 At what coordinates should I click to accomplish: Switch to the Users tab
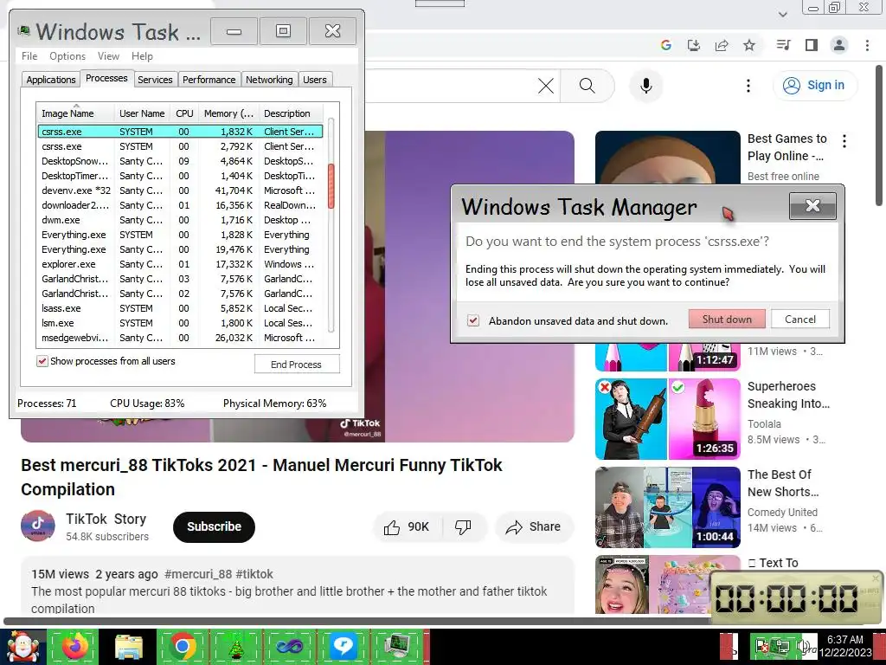(x=315, y=80)
